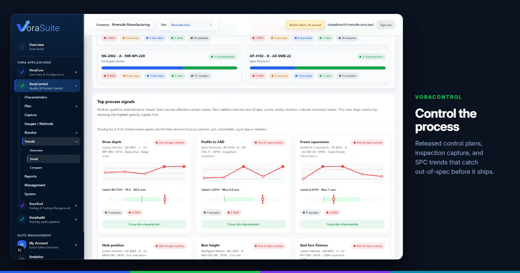This screenshot has height=273, width=520.
Task: Expand the My Account section
Action: coord(76,245)
